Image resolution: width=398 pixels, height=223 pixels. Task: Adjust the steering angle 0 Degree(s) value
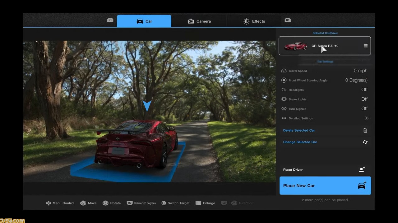coord(356,80)
